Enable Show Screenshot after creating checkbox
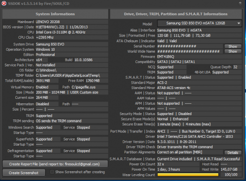The height and width of the screenshot is (181, 246). 52,172
